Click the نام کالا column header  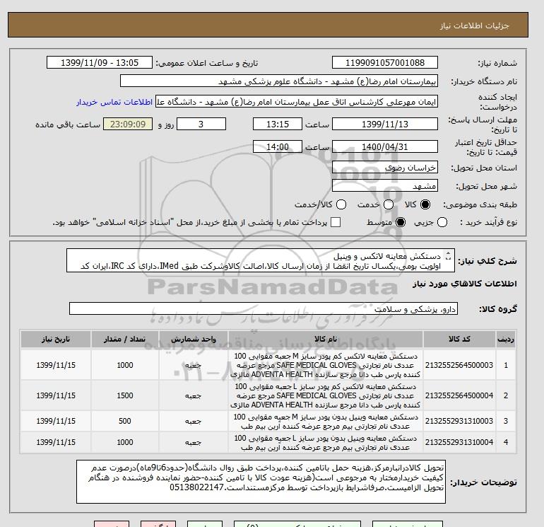coord(326,339)
